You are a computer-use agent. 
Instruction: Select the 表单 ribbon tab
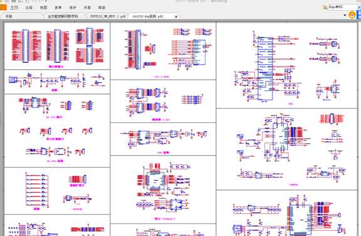click(x=58, y=8)
